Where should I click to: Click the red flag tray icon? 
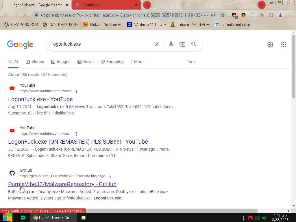coord(251,218)
